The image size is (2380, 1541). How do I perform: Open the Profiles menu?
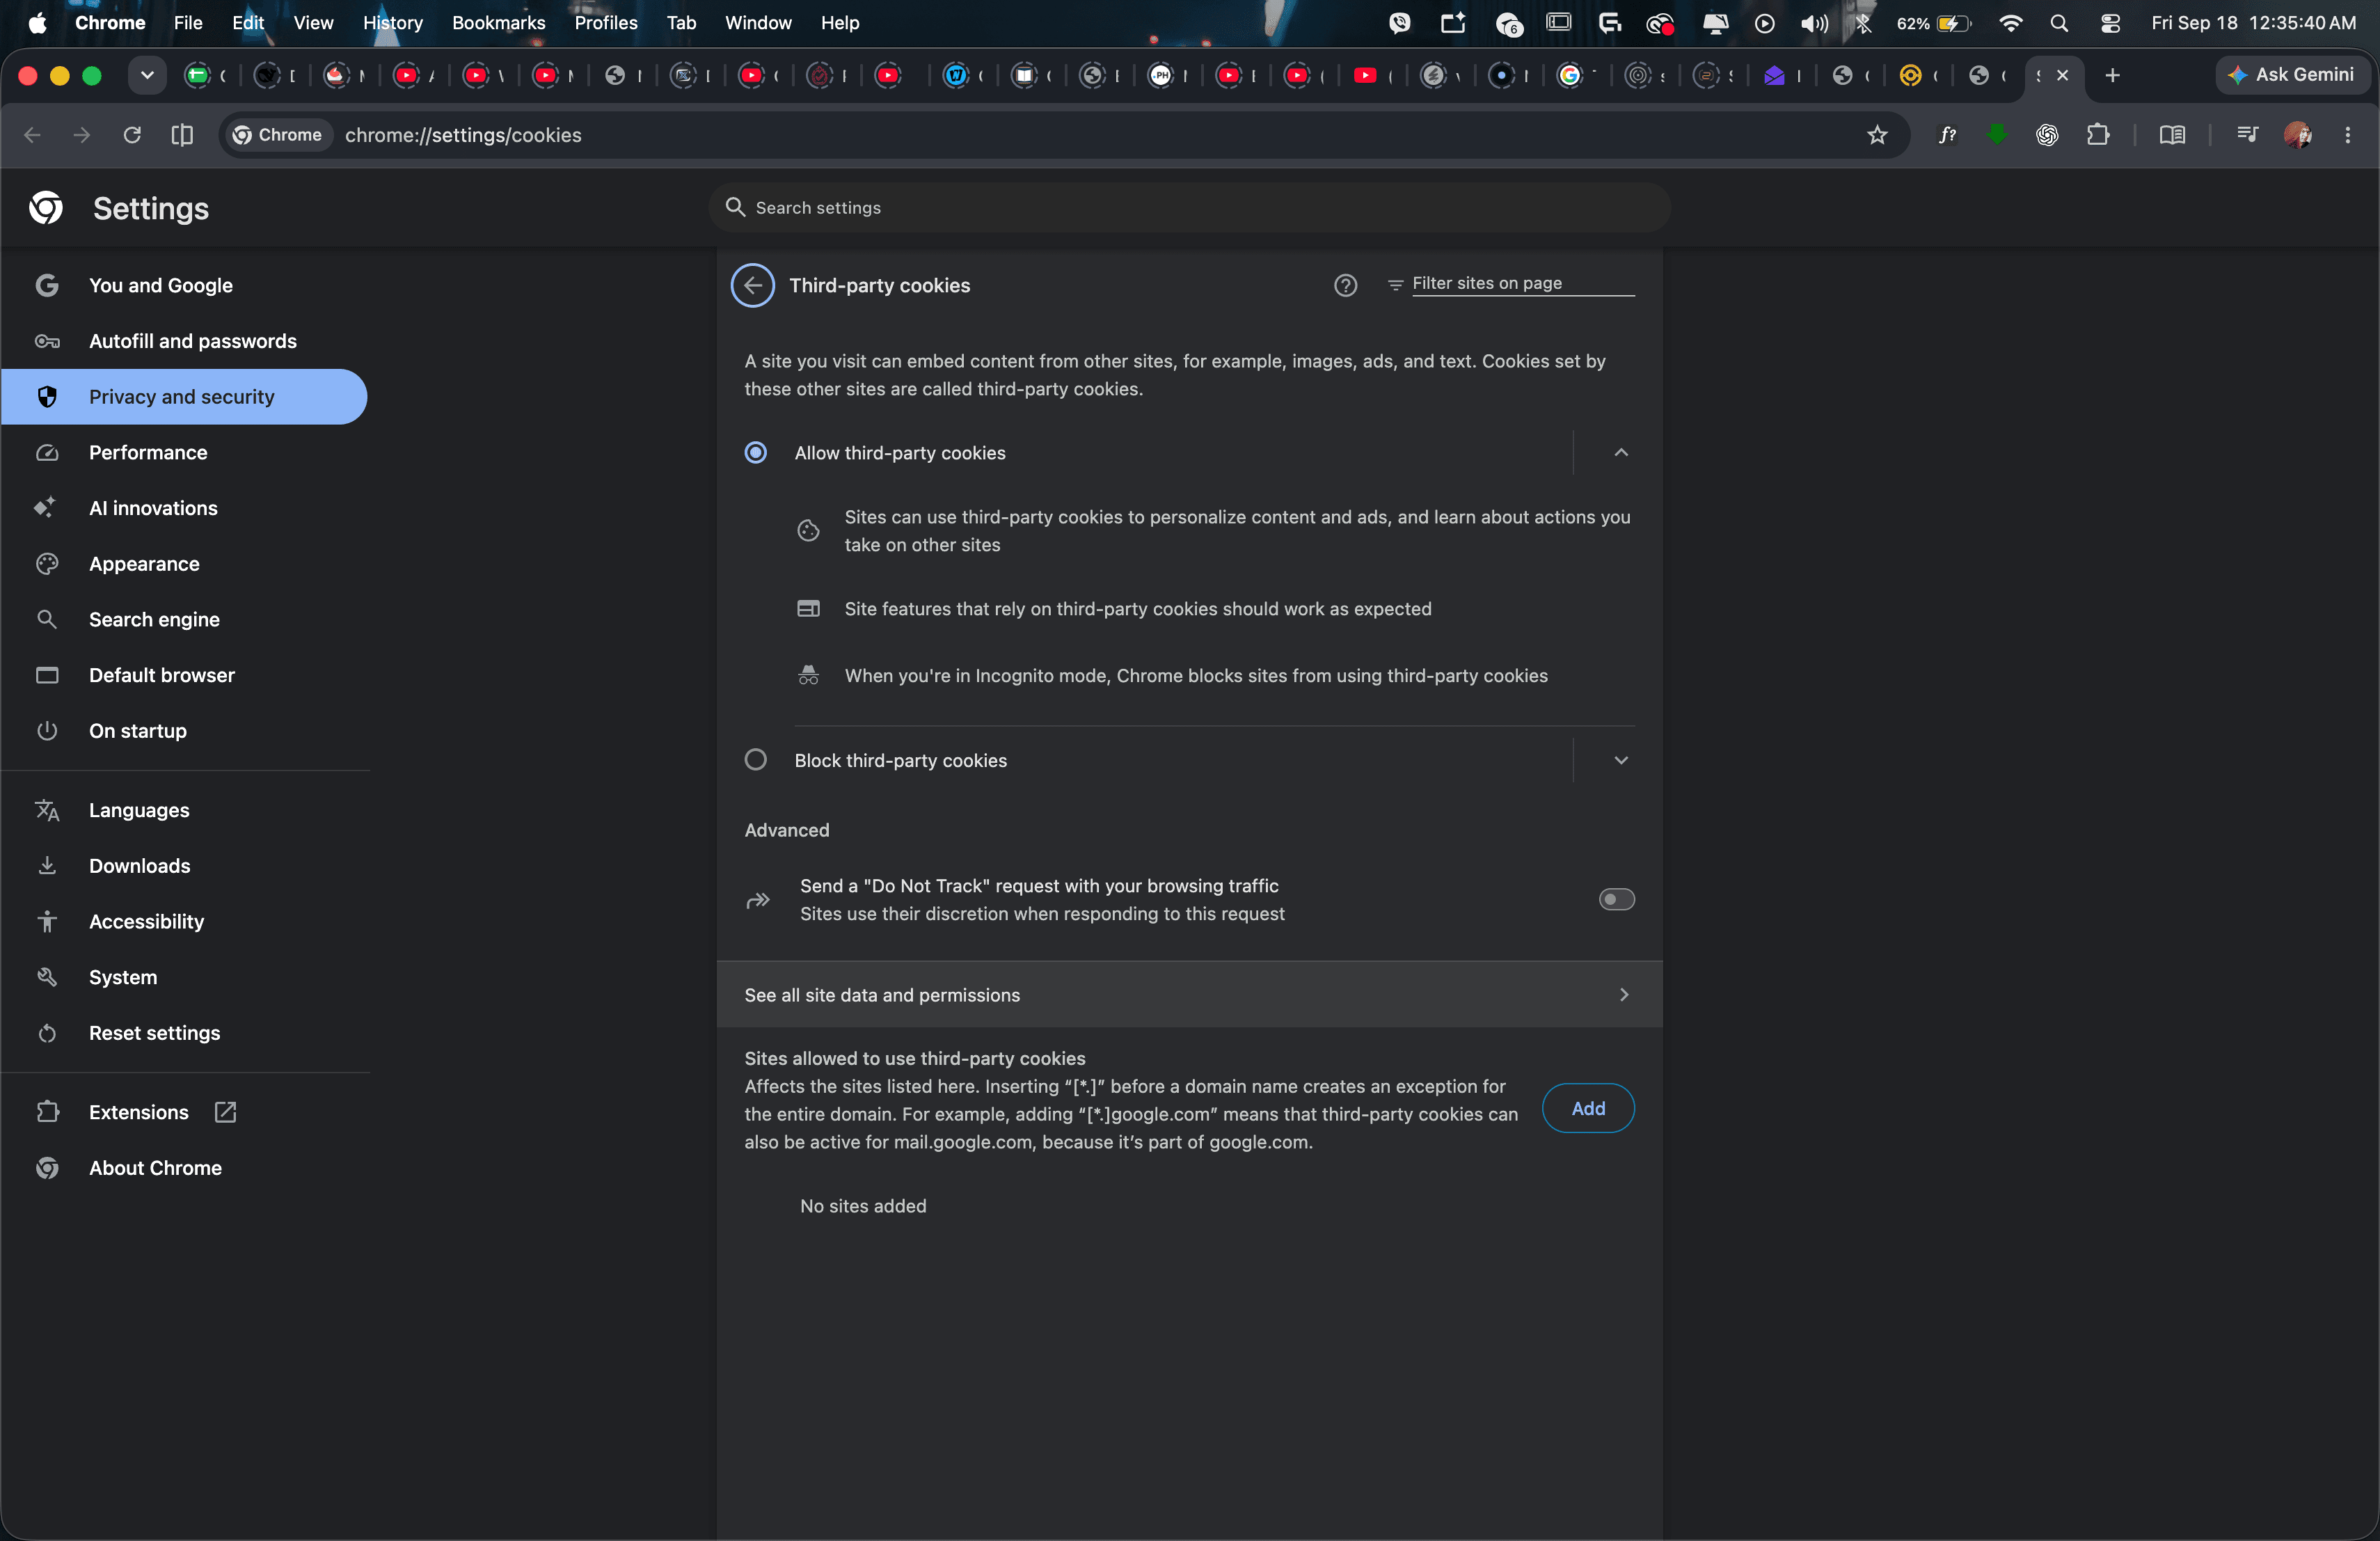click(x=605, y=23)
